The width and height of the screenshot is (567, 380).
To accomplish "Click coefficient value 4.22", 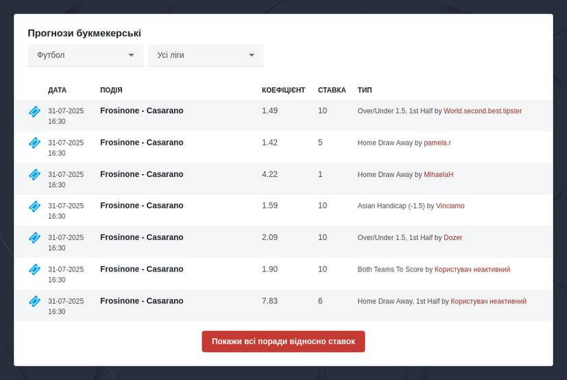I will tap(269, 174).
